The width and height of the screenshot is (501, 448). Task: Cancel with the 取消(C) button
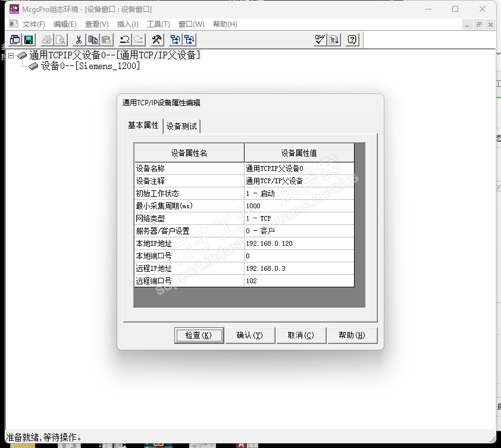coord(301,335)
